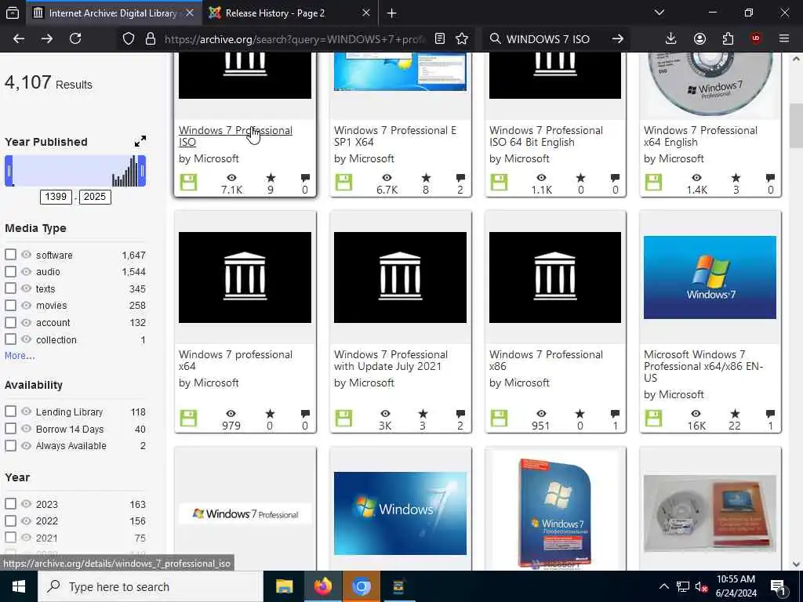803x602 pixels.
Task: Check the texts media type box
Action: click(x=10, y=288)
